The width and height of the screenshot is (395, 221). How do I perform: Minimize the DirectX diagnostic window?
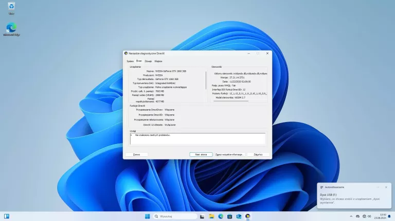coord(248,53)
